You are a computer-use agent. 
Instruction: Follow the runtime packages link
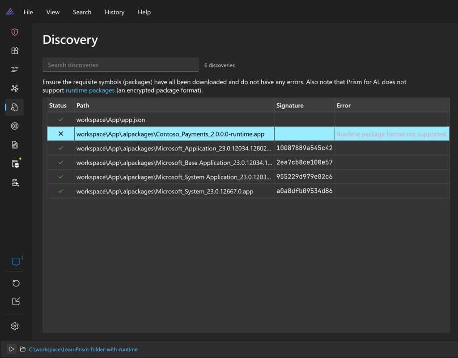(90, 90)
